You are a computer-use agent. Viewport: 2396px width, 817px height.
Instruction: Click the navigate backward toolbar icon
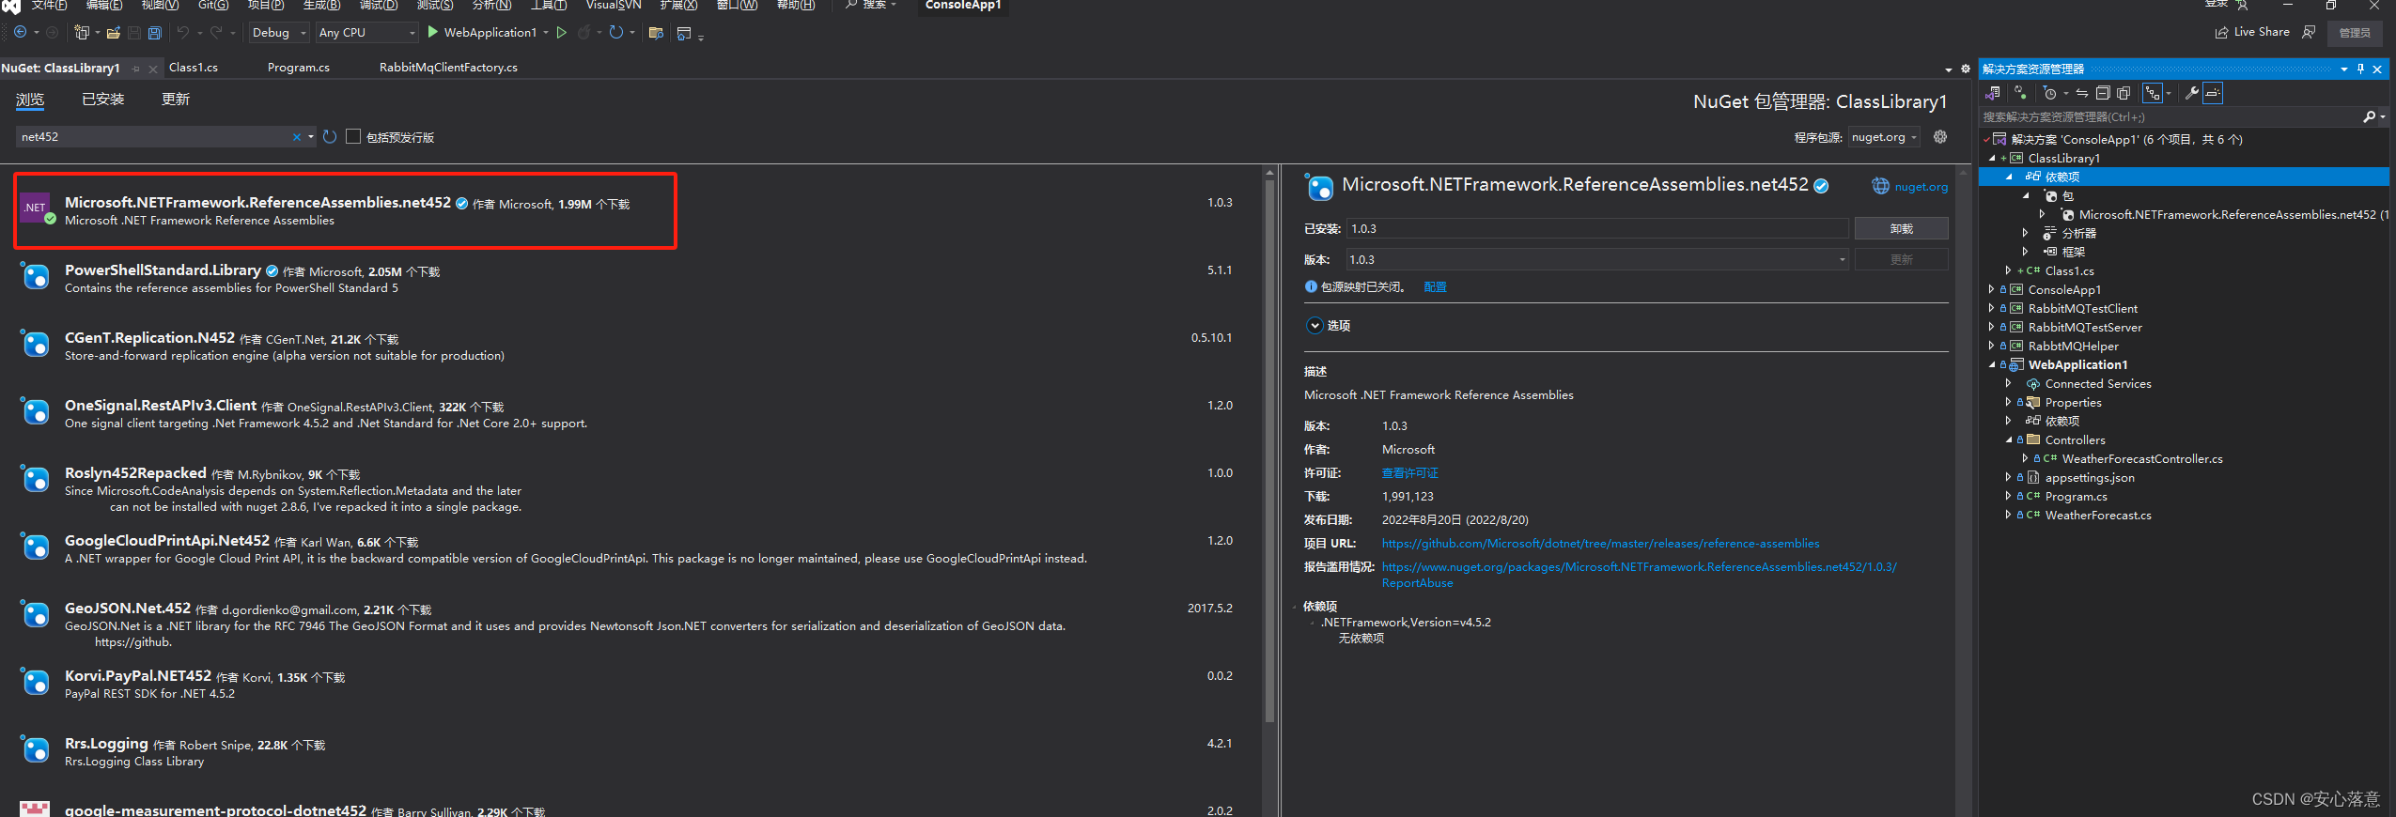coord(20,33)
